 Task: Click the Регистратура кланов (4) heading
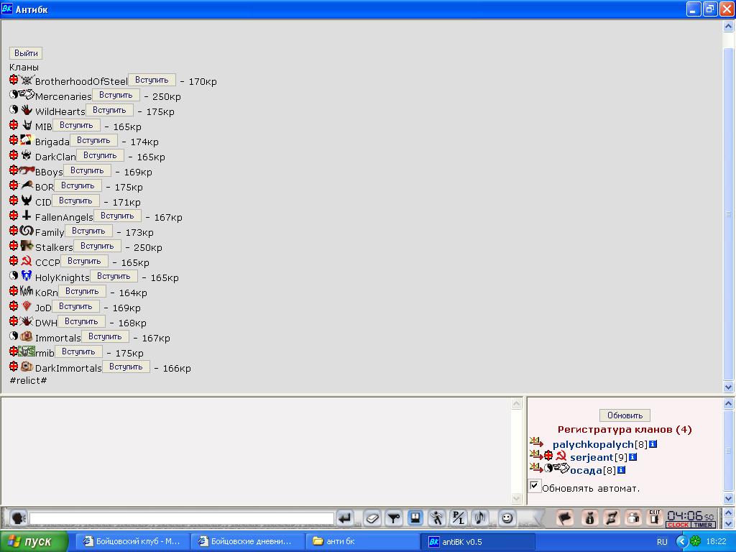(625, 430)
